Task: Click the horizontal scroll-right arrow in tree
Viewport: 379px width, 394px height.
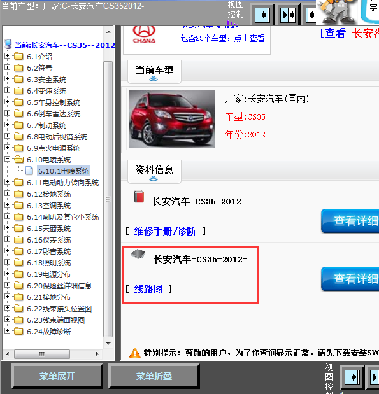Action: [x=97, y=354]
